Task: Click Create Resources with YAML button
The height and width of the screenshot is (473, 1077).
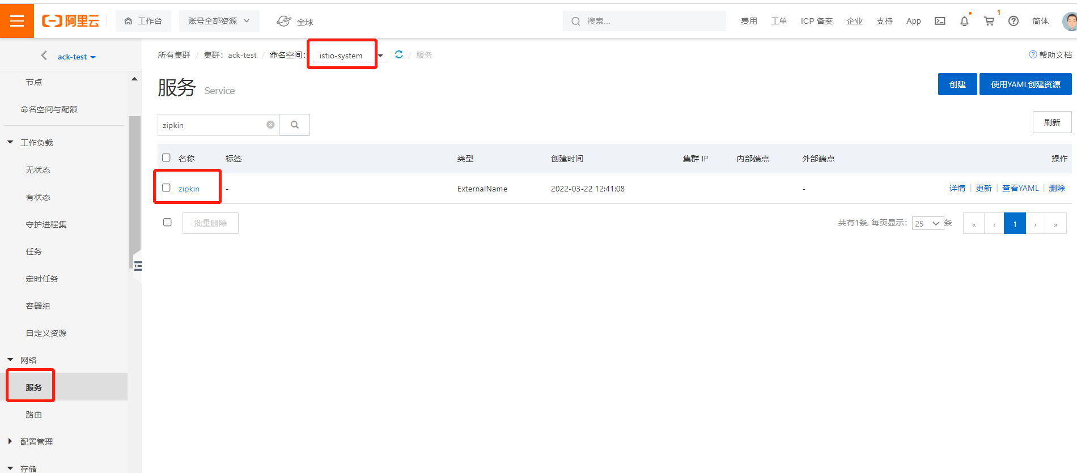Action: 1025,84
